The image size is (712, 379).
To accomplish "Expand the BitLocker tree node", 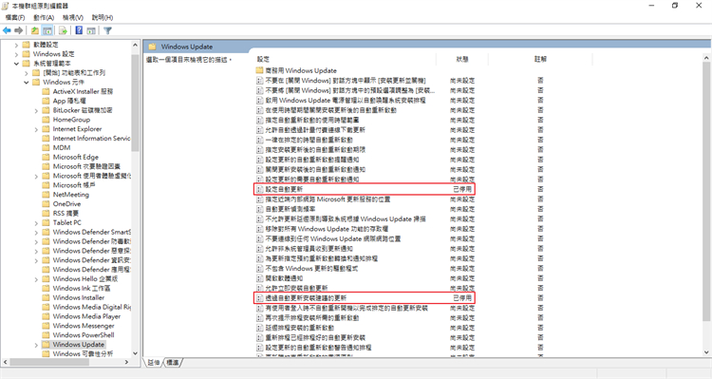I will 36,110.
